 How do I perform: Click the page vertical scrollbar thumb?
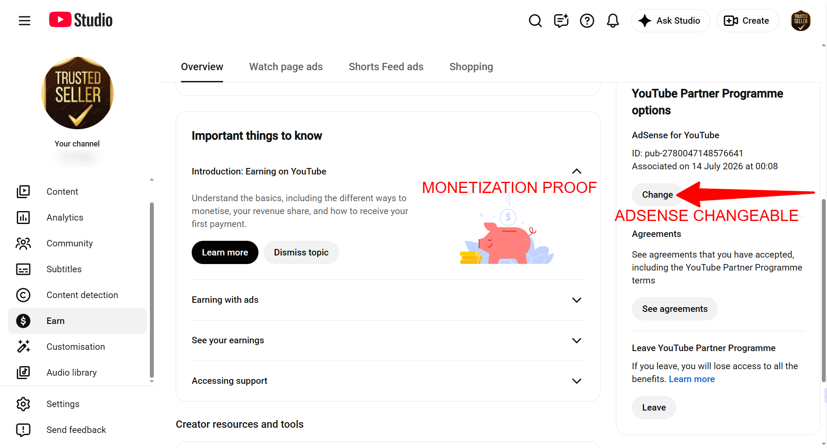[x=824, y=290]
